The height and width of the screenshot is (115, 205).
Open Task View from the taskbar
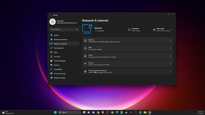[84, 112]
